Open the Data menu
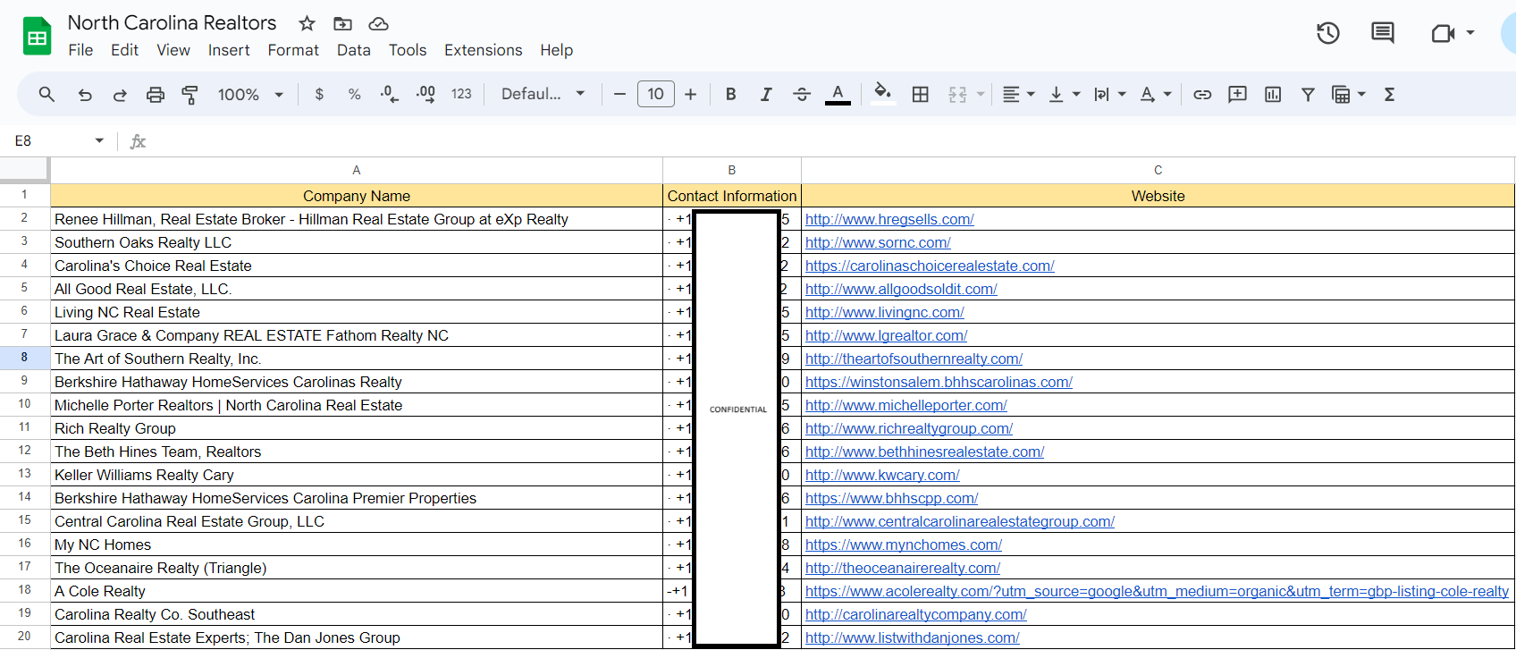This screenshot has width=1516, height=650. point(354,50)
